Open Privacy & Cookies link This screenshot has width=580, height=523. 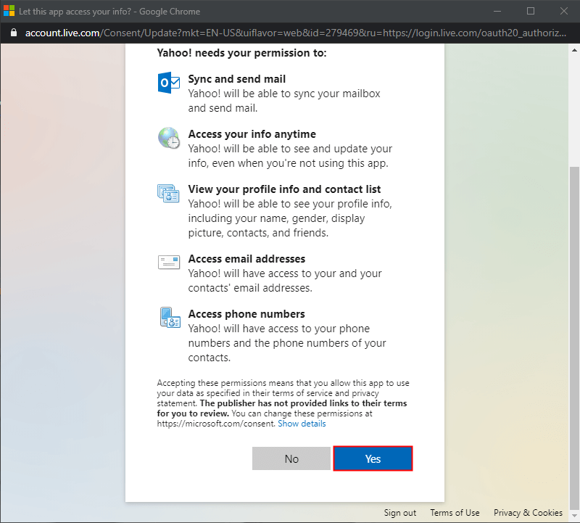click(x=528, y=513)
